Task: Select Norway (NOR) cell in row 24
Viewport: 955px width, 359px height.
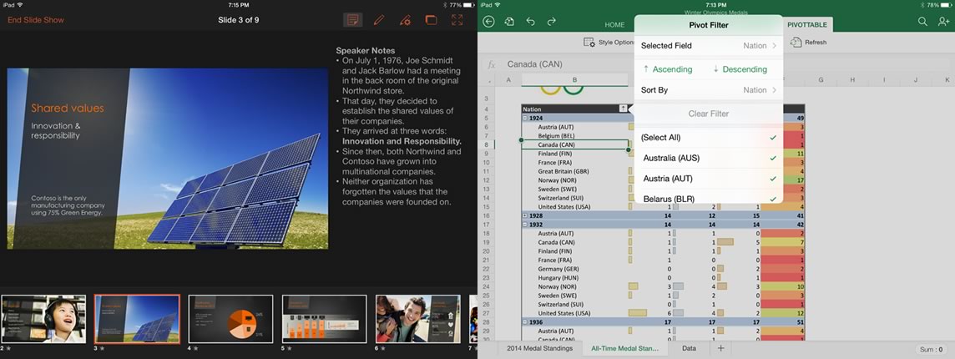Action: tap(574, 286)
